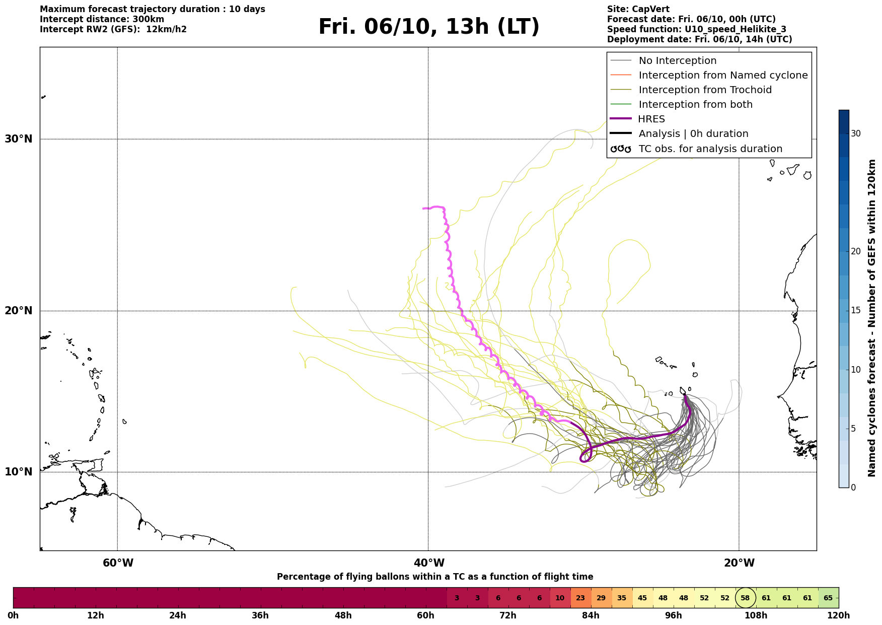Click "Intercept RW2 (GFS): 12km/h2" text

point(113,29)
